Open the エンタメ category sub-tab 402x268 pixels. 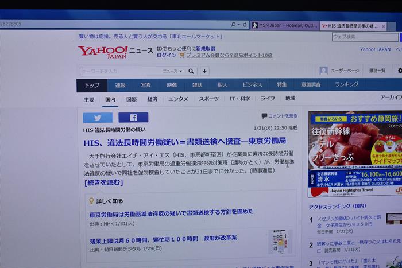[x=178, y=99]
